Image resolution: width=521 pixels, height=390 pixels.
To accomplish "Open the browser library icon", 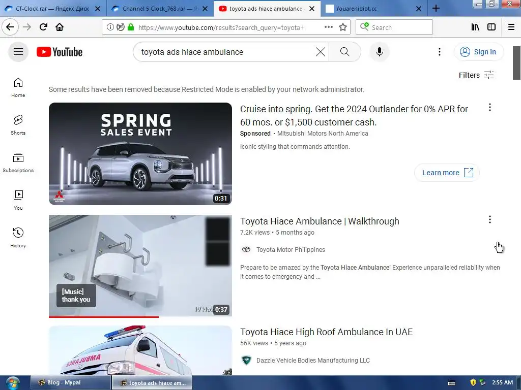I will 475,27.
